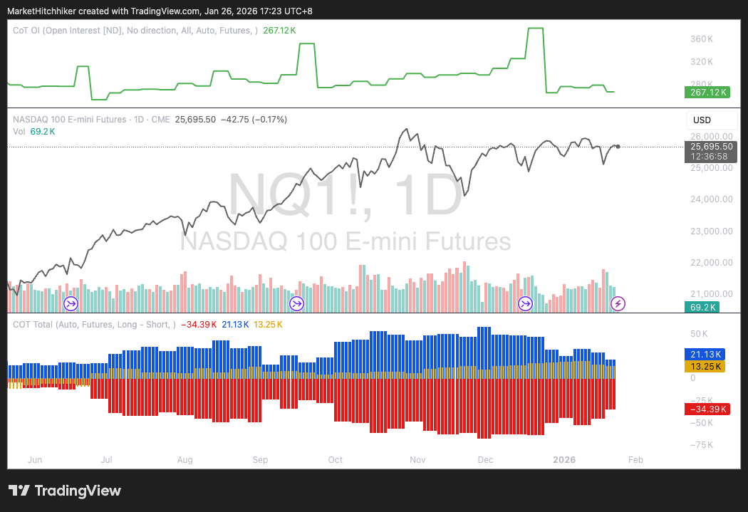Click the Vol 69.2 K volume legend
The height and width of the screenshot is (512, 748).
point(34,132)
